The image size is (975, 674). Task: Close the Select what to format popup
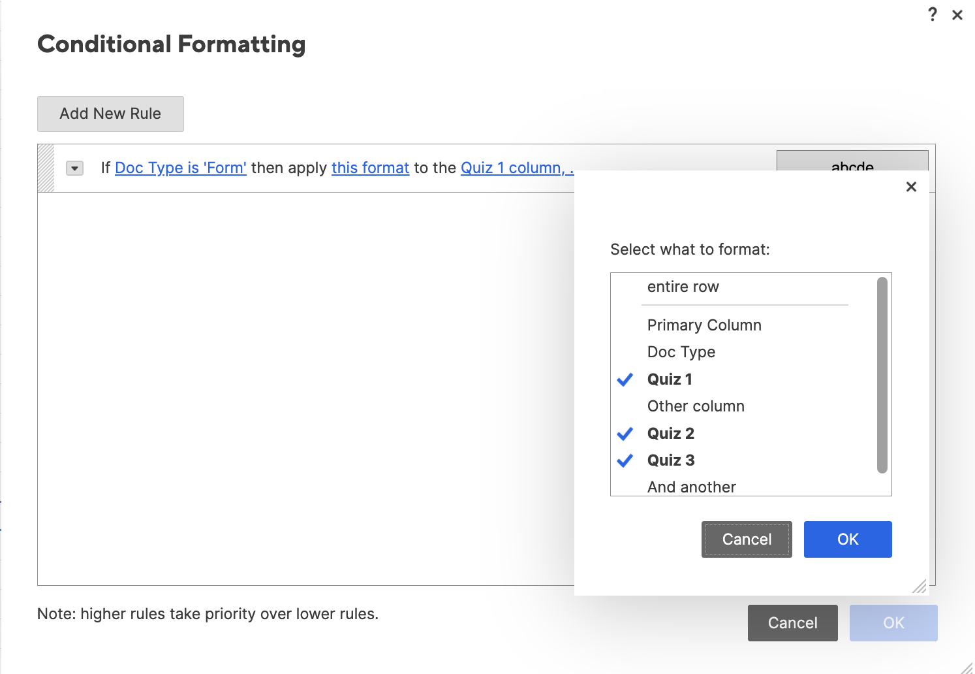point(912,187)
